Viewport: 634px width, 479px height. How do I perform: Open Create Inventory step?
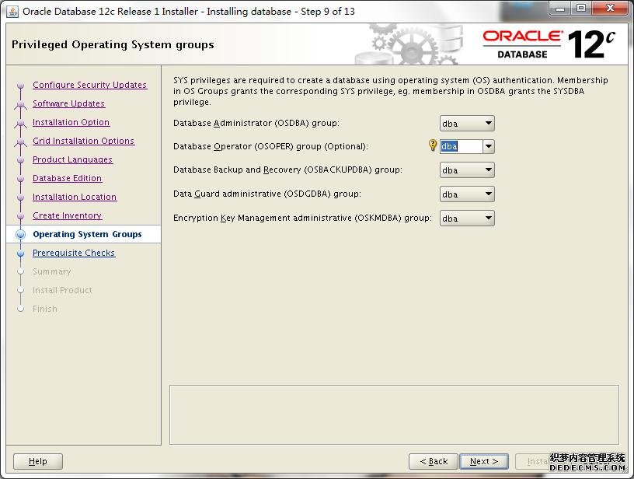[67, 215]
